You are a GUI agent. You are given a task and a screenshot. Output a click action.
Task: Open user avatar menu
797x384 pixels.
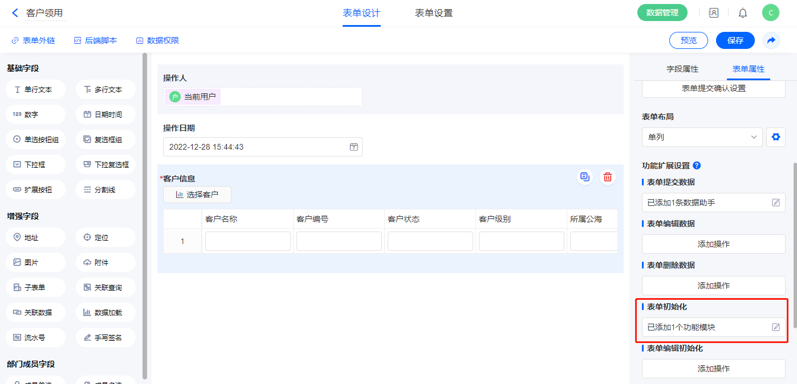point(770,13)
